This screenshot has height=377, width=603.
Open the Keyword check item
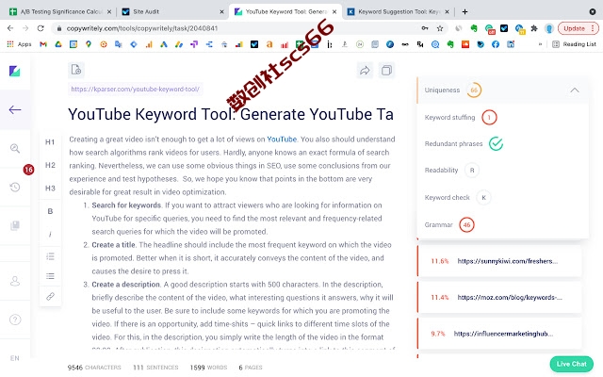point(458,197)
